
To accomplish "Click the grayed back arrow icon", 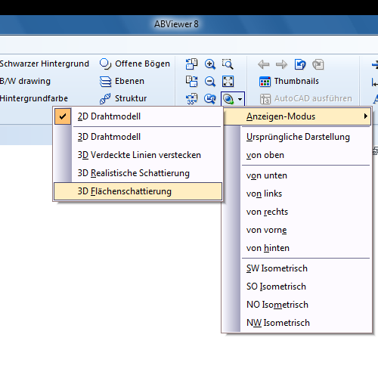I will (264, 64).
